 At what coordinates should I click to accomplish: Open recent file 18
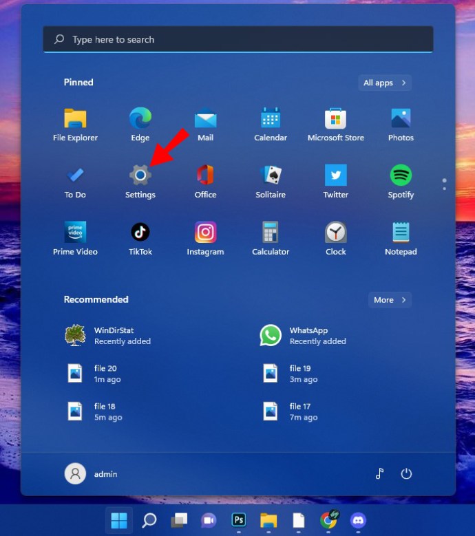[x=94, y=411]
